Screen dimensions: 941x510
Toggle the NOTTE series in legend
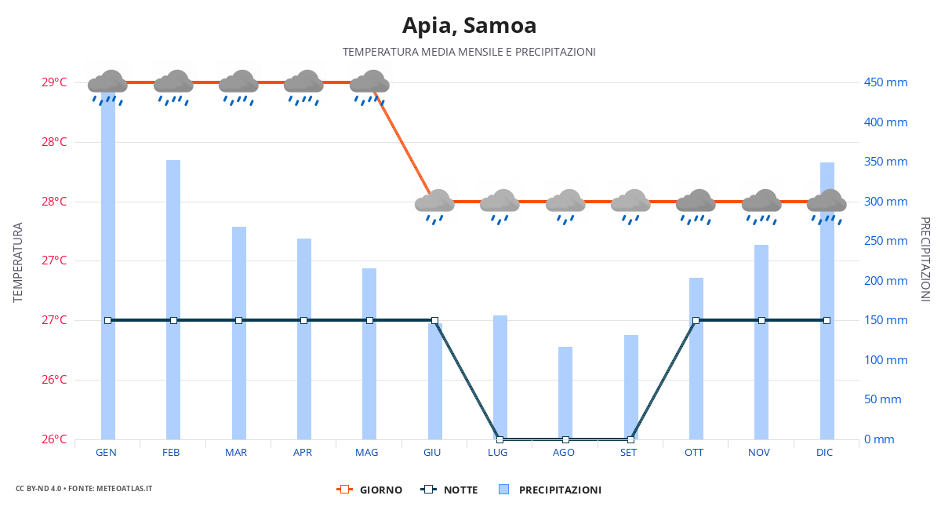pyautogui.click(x=449, y=490)
